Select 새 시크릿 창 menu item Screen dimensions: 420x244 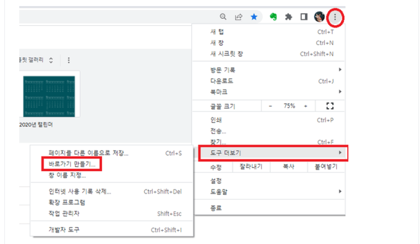[x=269, y=54]
